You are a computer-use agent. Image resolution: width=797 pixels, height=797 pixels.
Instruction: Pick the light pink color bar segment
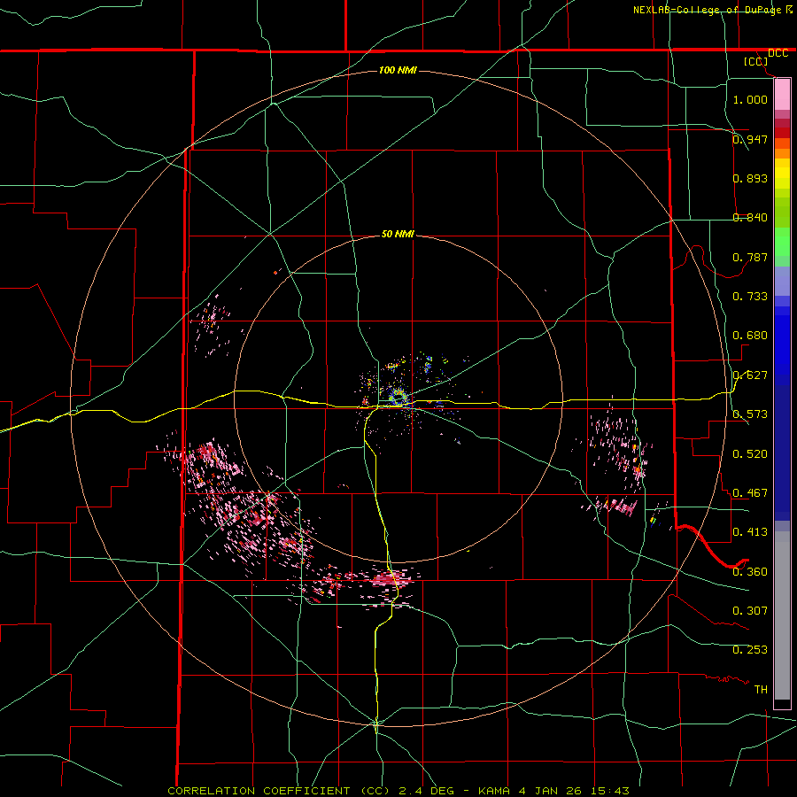[x=782, y=95]
